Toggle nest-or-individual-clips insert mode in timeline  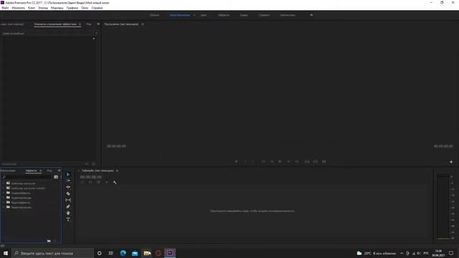[82, 183]
